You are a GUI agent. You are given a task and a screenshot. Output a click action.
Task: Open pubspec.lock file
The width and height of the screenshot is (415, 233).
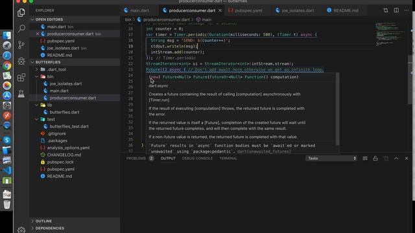[x=60, y=162]
